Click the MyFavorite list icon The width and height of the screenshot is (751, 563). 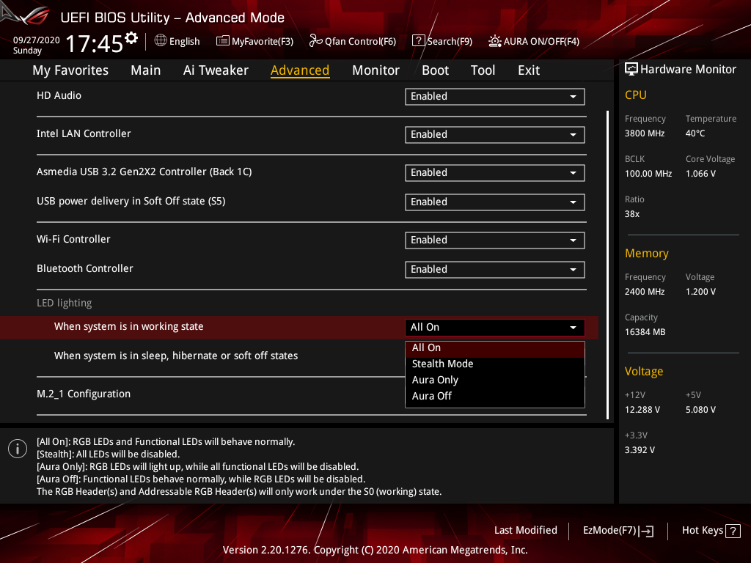(x=223, y=41)
